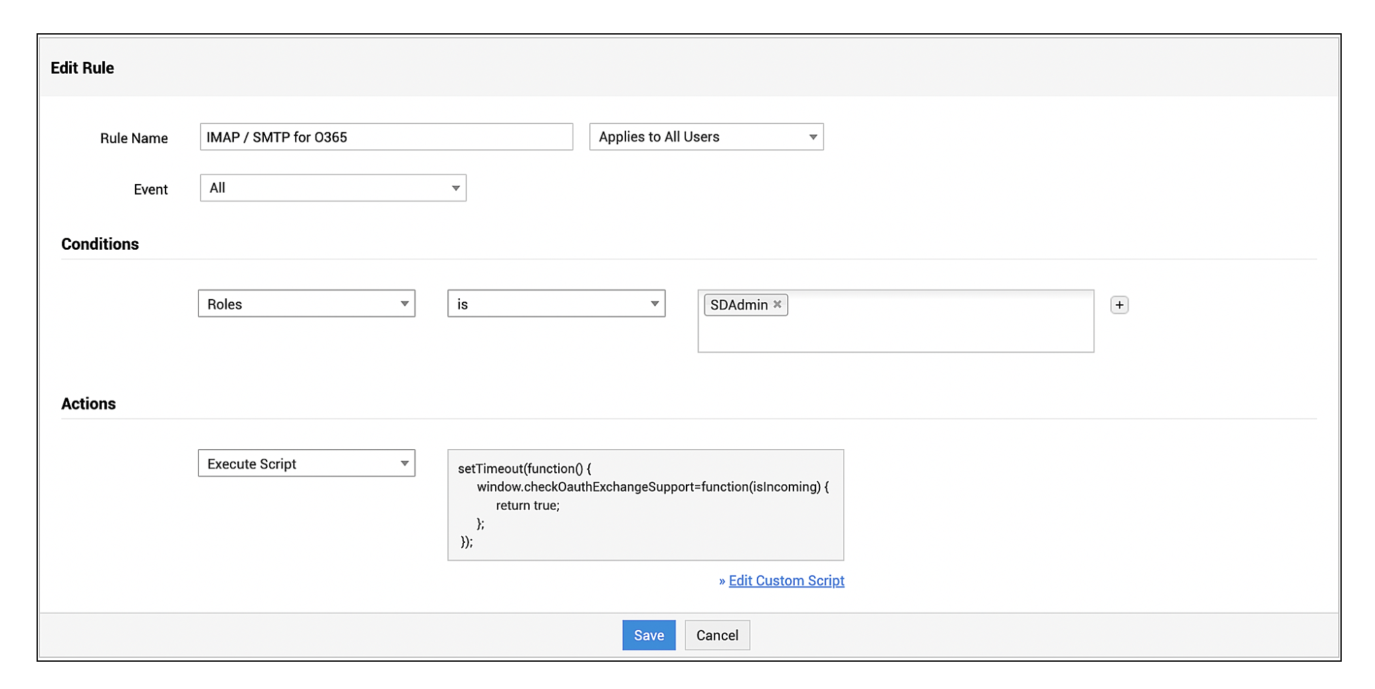Image resolution: width=1375 pixels, height=689 pixels.
Task: Open the Edit Custom Script link
Action: (786, 581)
